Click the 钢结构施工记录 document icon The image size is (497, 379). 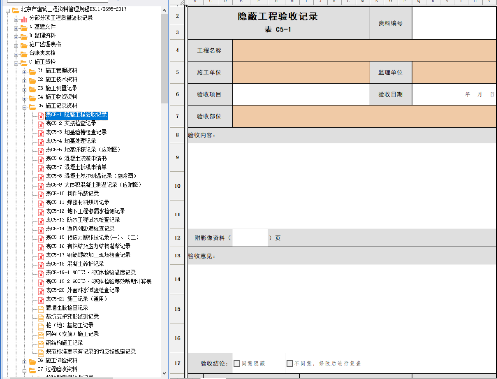[x=41, y=344]
